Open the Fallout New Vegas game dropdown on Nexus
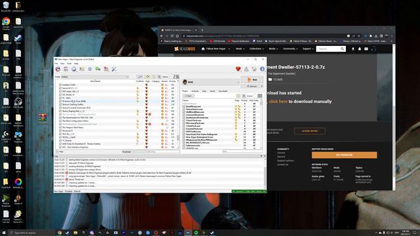Image resolution: width=420 pixels, height=236 pixels. tap(216, 49)
